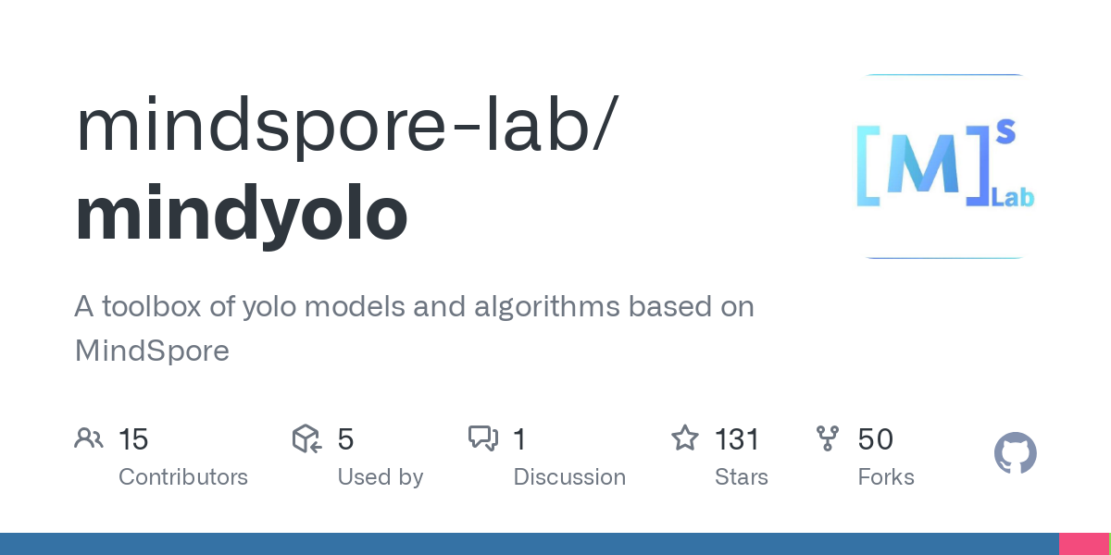Click the blue language bar segment
Viewport: 1111px width, 555px height.
pyautogui.click(x=528, y=544)
